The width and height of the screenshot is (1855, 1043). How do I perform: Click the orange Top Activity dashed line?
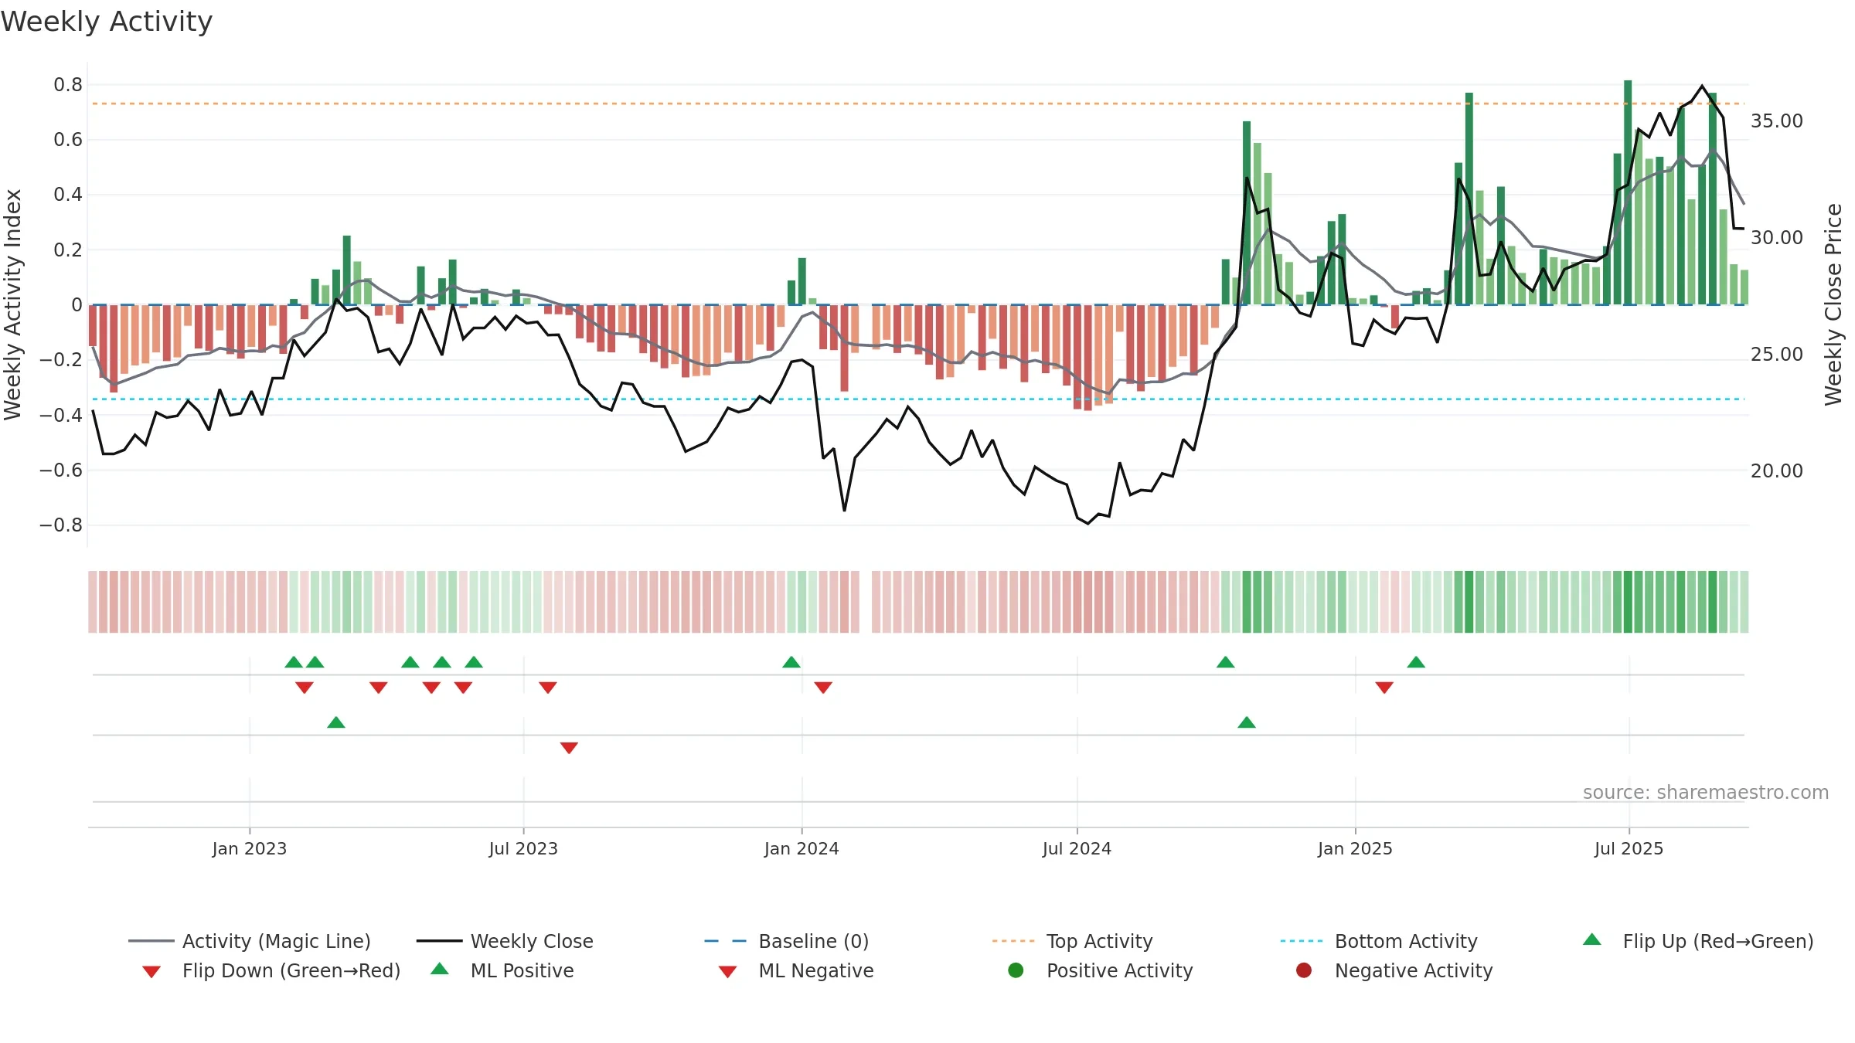[x=918, y=104]
